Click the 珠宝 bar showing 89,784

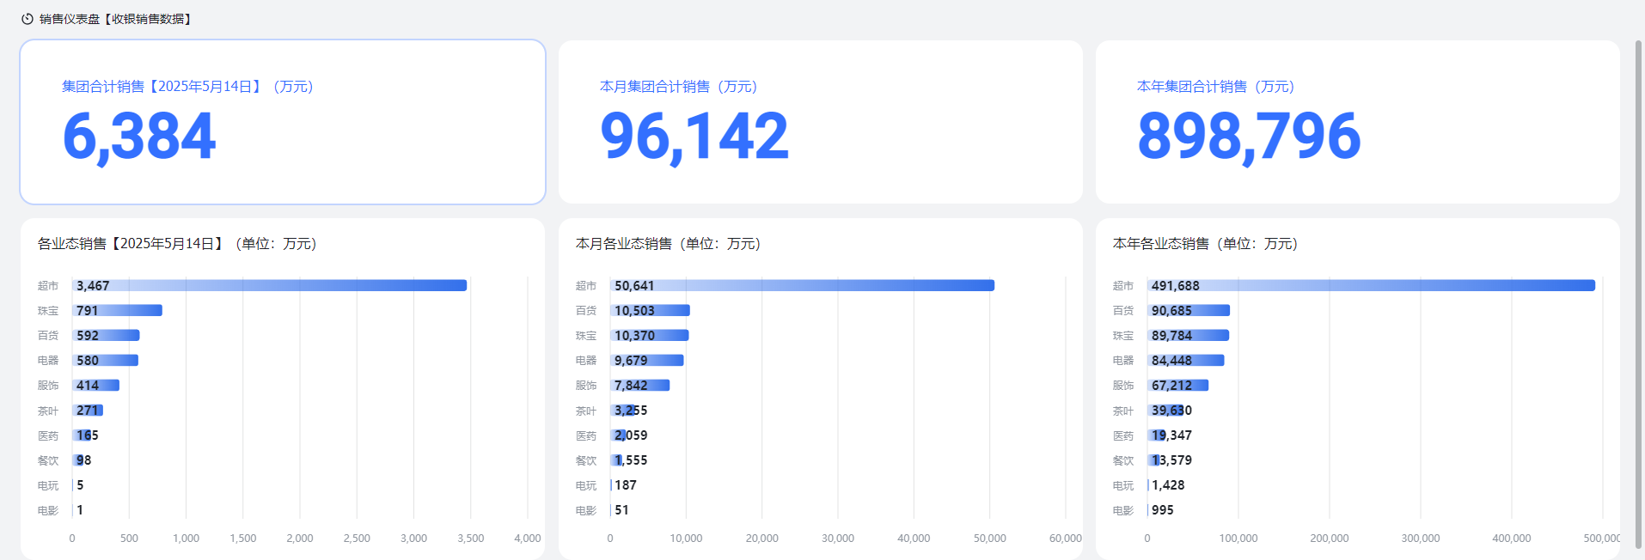[1188, 336]
